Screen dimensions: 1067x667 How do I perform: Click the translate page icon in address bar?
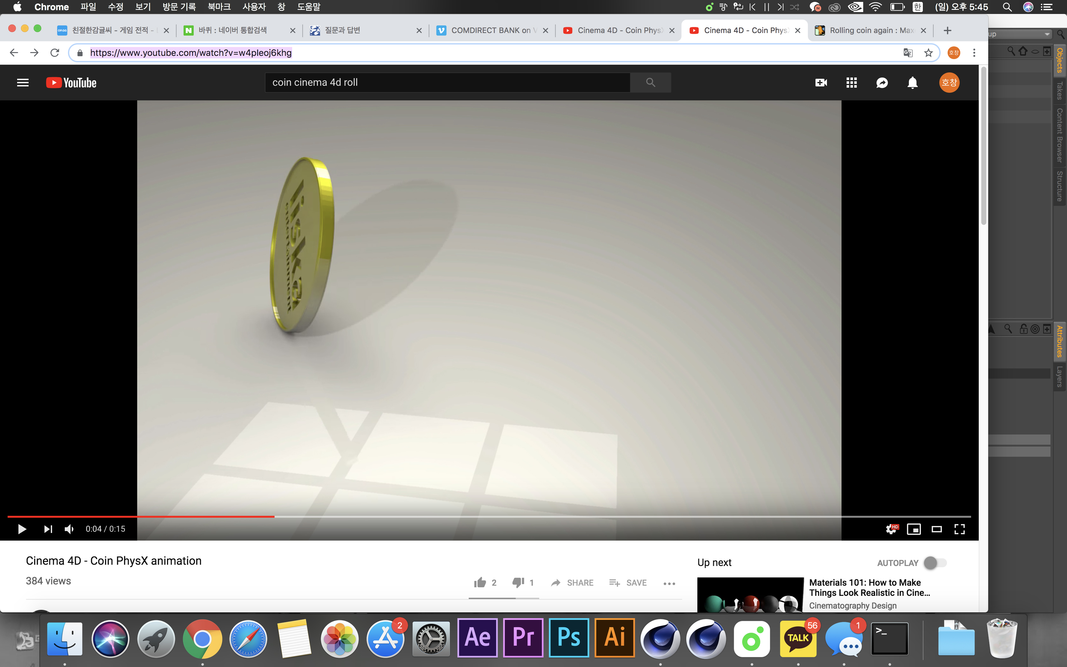click(x=908, y=53)
